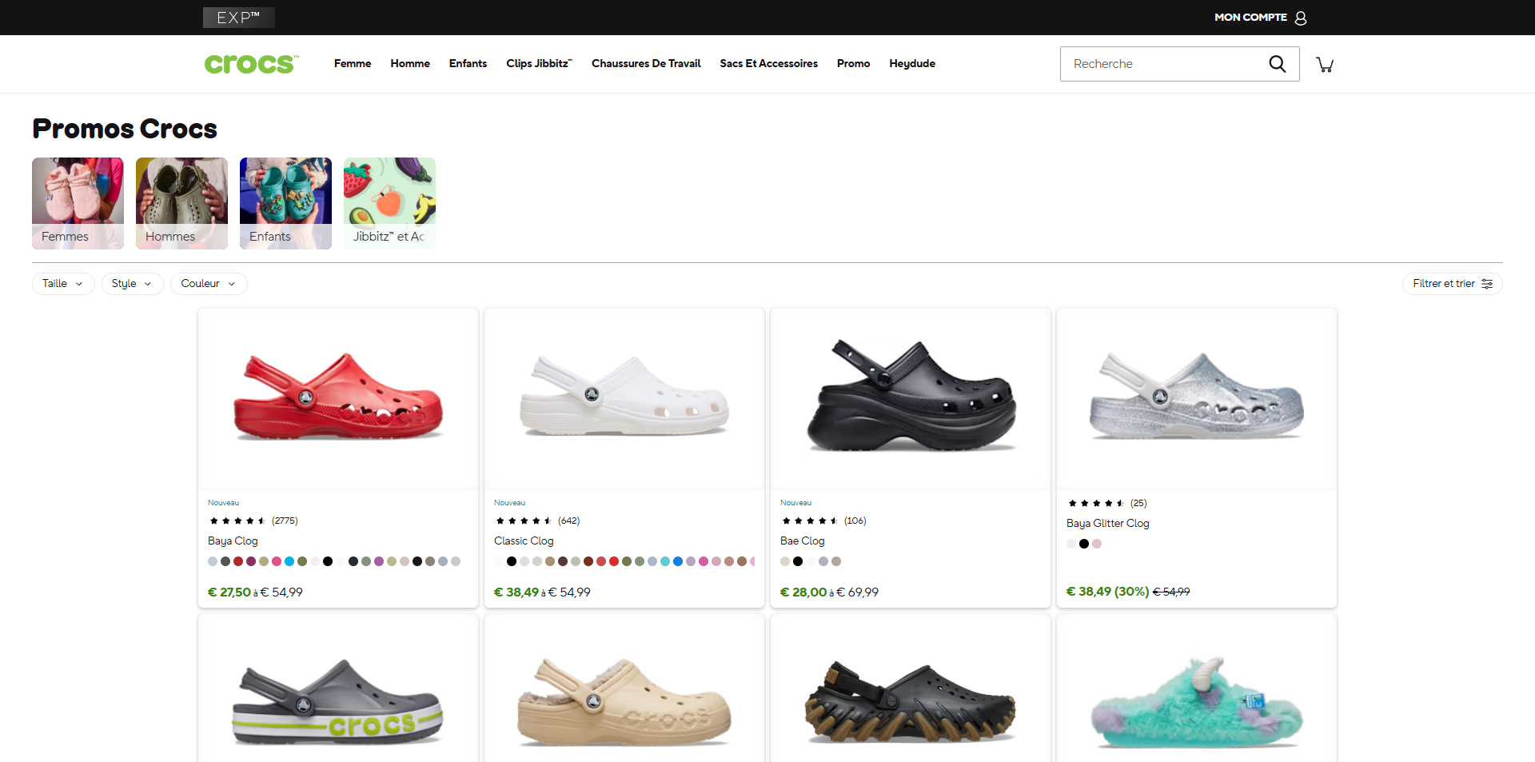Expand the Couleur filter dropdown
The image size is (1535, 762).
point(209,284)
